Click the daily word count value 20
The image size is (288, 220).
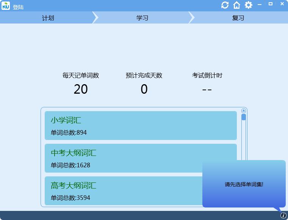coord(81,89)
